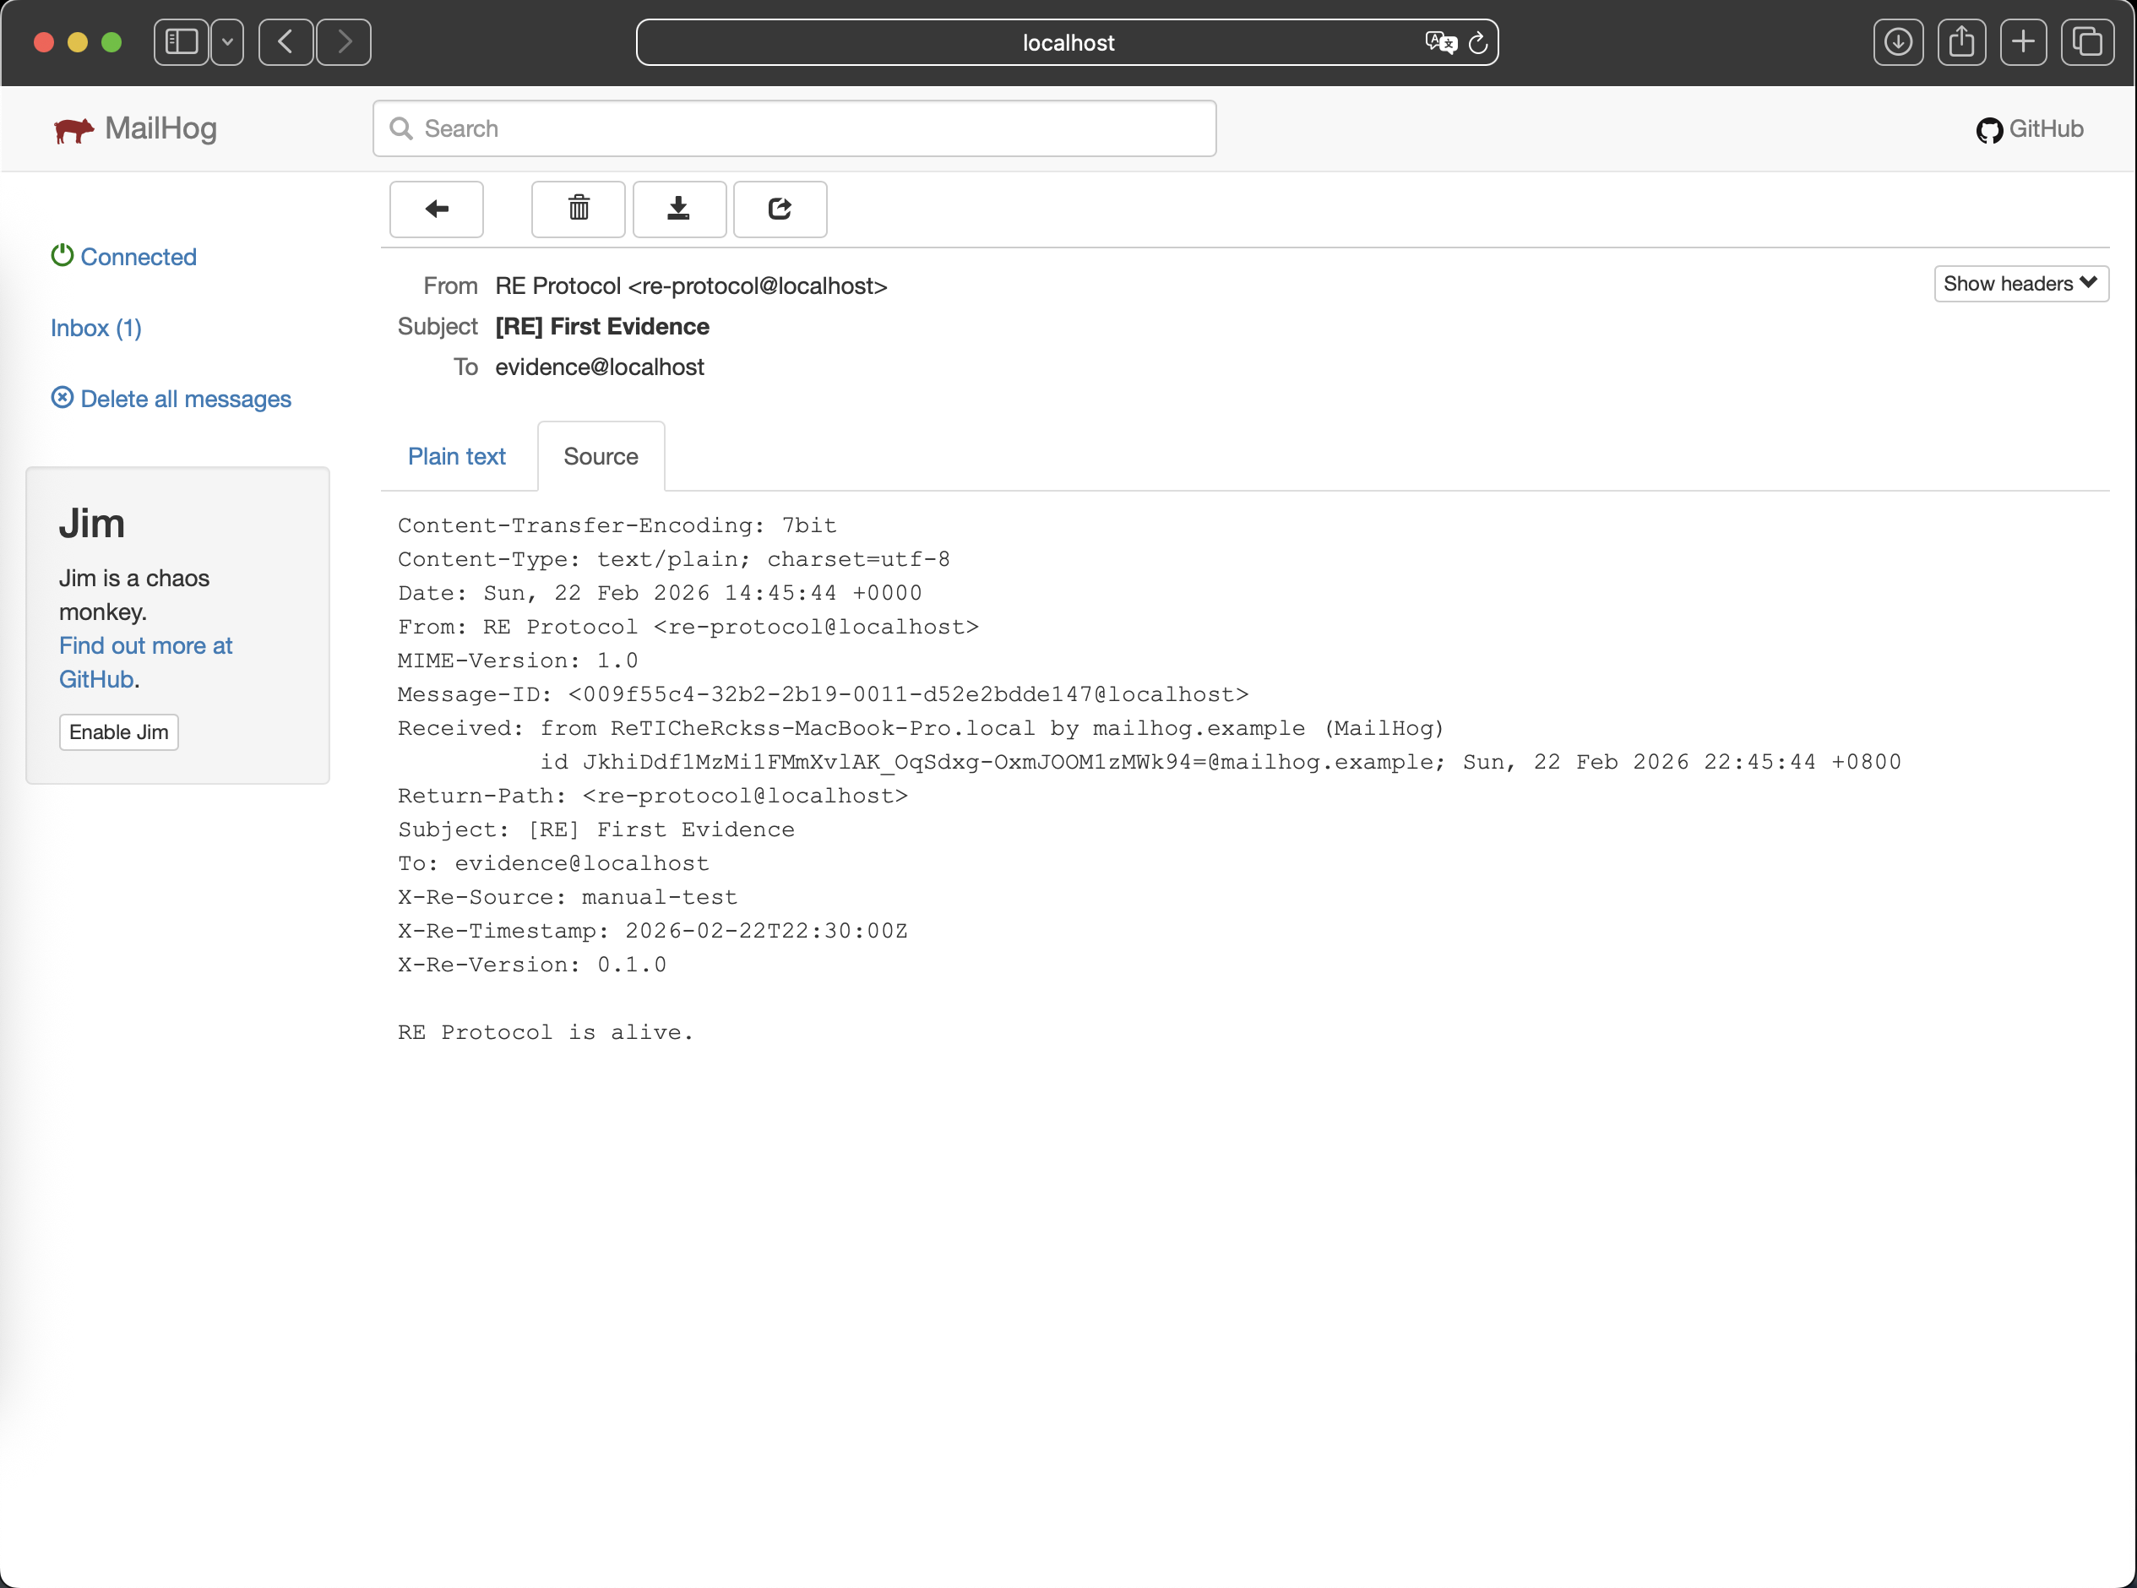The width and height of the screenshot is (2137, 1588).
Task: Open sidebar options chevron dropdown
Action: coord(228,42)
